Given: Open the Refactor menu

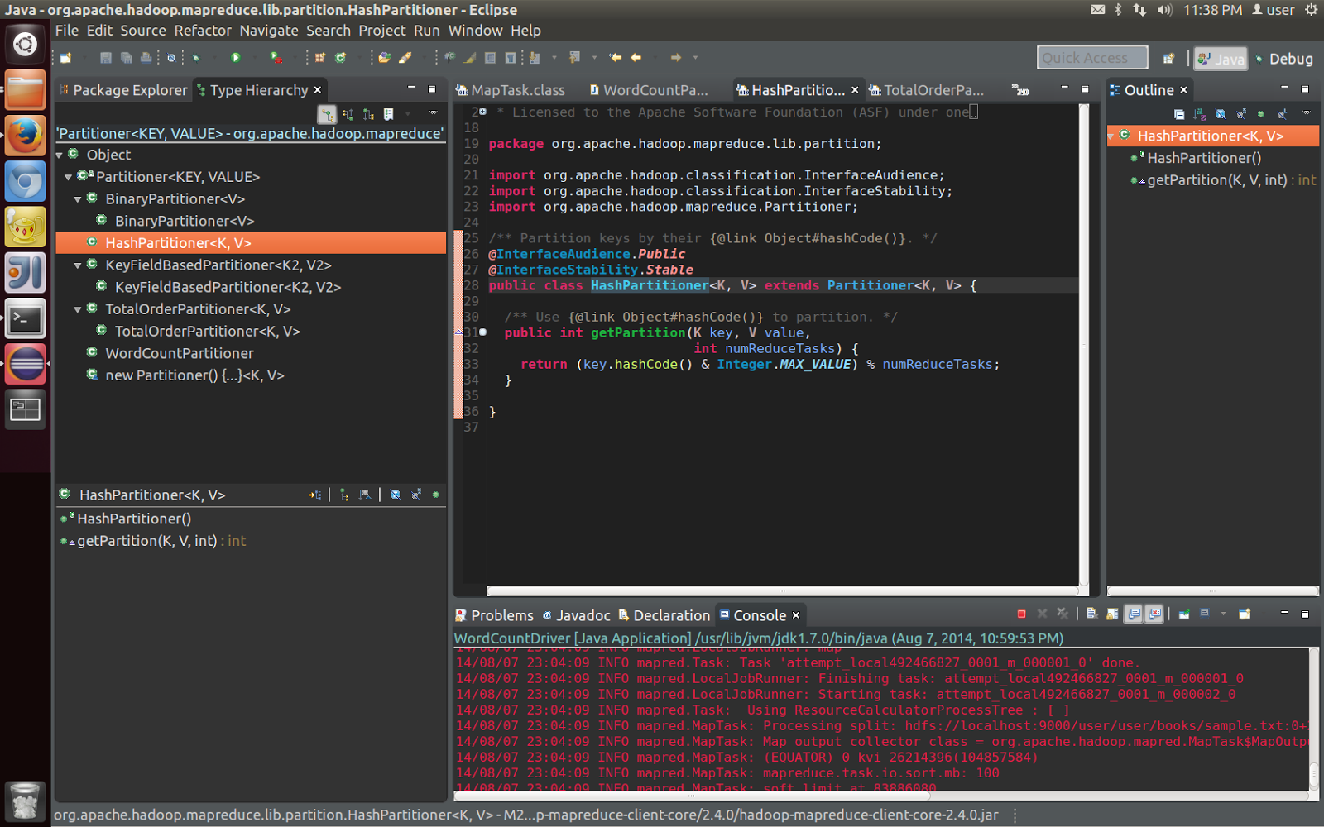Looking at the screenshot, I should tap(203, 30).
